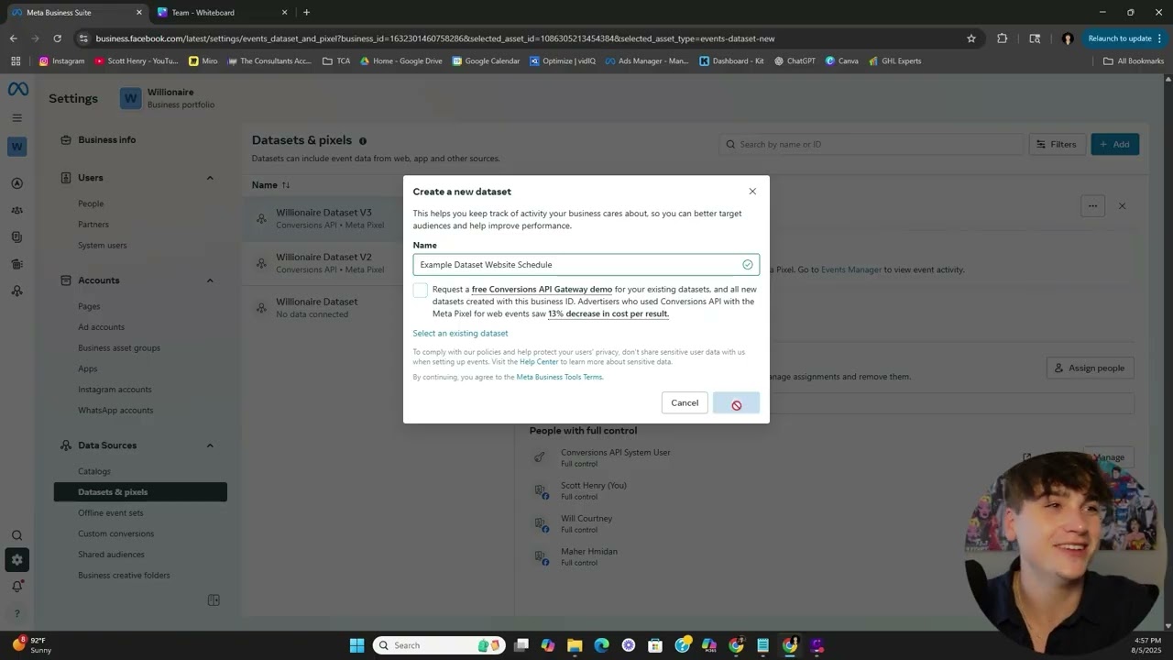Open the Select an existing dataset link
This screenshot has width=1173, height=660.
[460, 333]
